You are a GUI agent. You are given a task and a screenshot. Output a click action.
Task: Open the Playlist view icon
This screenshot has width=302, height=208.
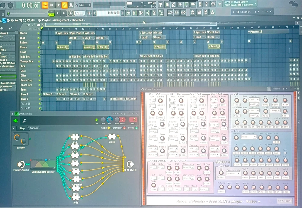(x=128, y=13)
